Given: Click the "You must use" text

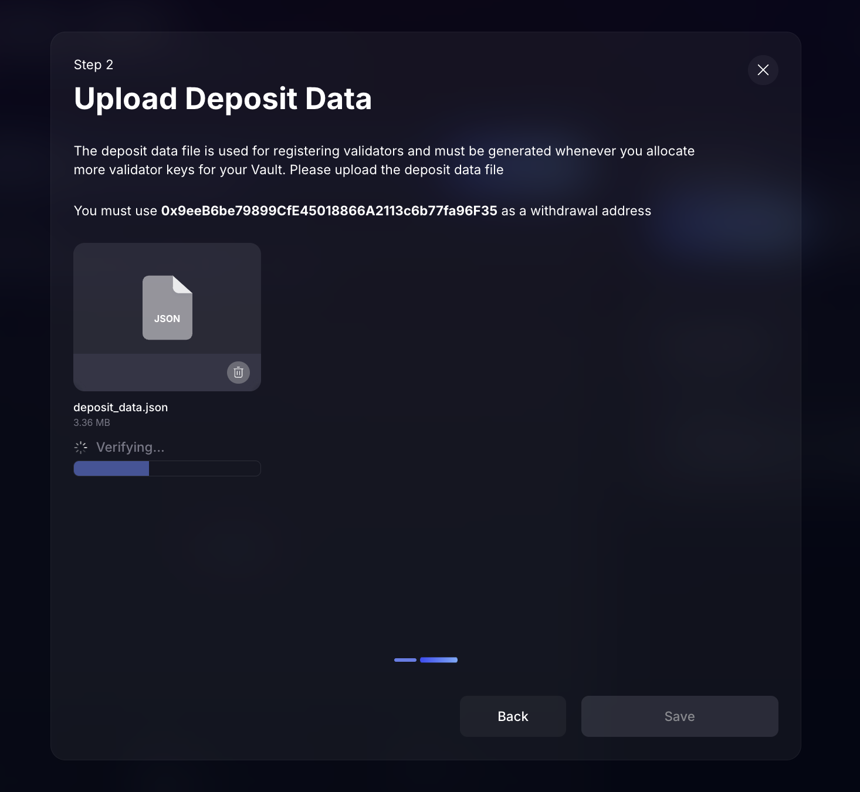Looking at the screenshot, I should 116,211.
